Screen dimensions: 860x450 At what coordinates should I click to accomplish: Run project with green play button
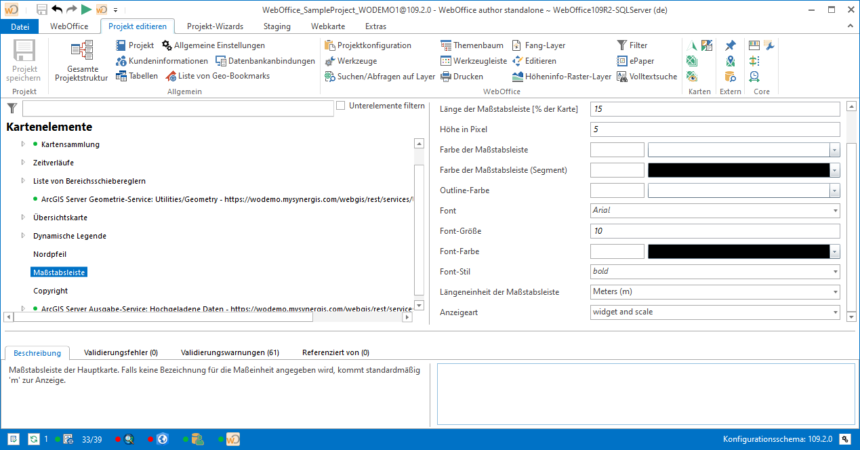(86, 9)
